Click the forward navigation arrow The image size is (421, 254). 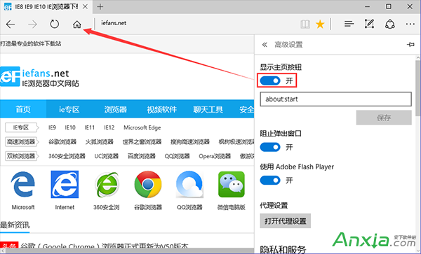(x=33, y=24)
